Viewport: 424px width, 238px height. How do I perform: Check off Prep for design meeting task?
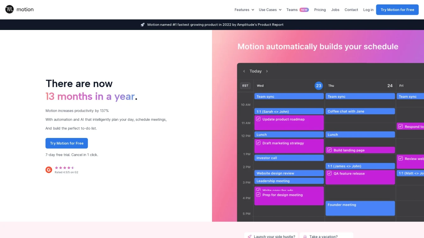point(258,195)
